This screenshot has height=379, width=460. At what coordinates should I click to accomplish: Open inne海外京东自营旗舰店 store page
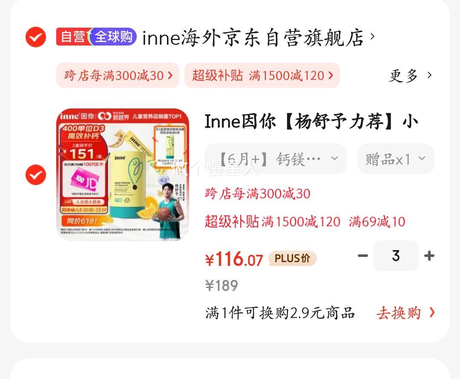(253, 38)
